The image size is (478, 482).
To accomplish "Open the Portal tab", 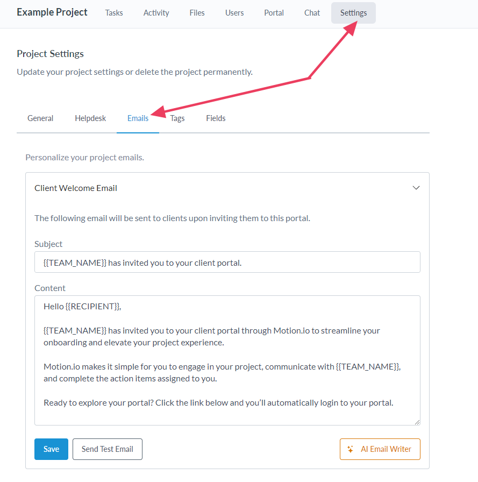I will pos(274,13).
